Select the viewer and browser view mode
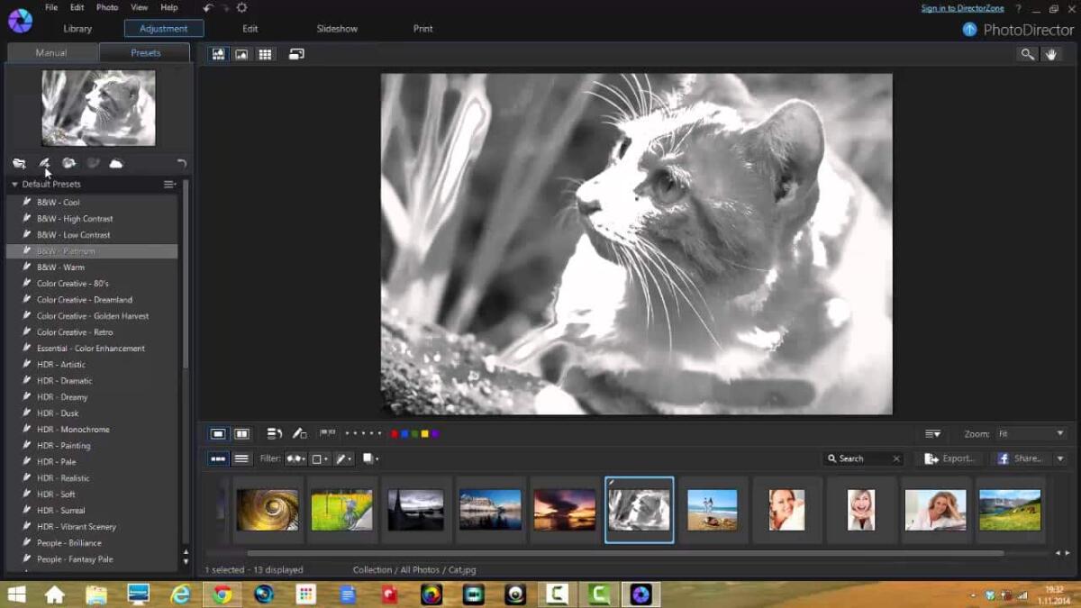 (x=219, y=54)
